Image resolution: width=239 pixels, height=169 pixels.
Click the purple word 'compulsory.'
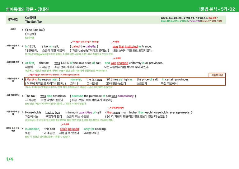[x=126, y=96]
